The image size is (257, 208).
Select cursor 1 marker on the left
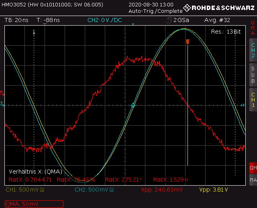click(x=34, y=32)
